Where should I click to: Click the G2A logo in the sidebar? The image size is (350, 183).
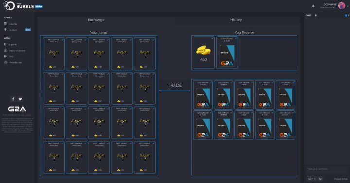click(x=17, y=109)
